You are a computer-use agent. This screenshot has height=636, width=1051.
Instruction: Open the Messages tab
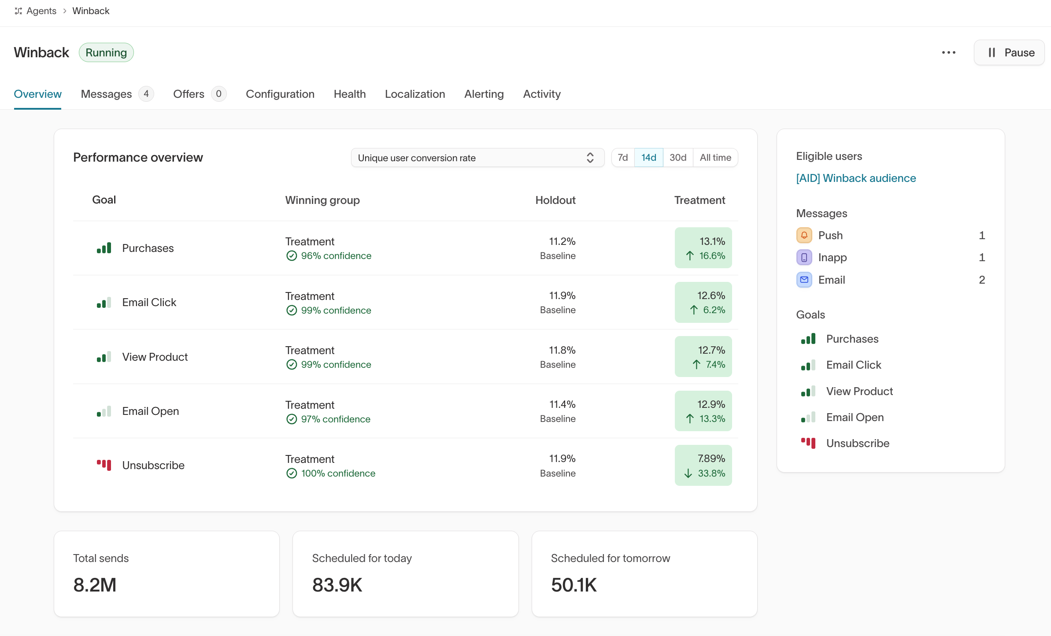point(117,94)
